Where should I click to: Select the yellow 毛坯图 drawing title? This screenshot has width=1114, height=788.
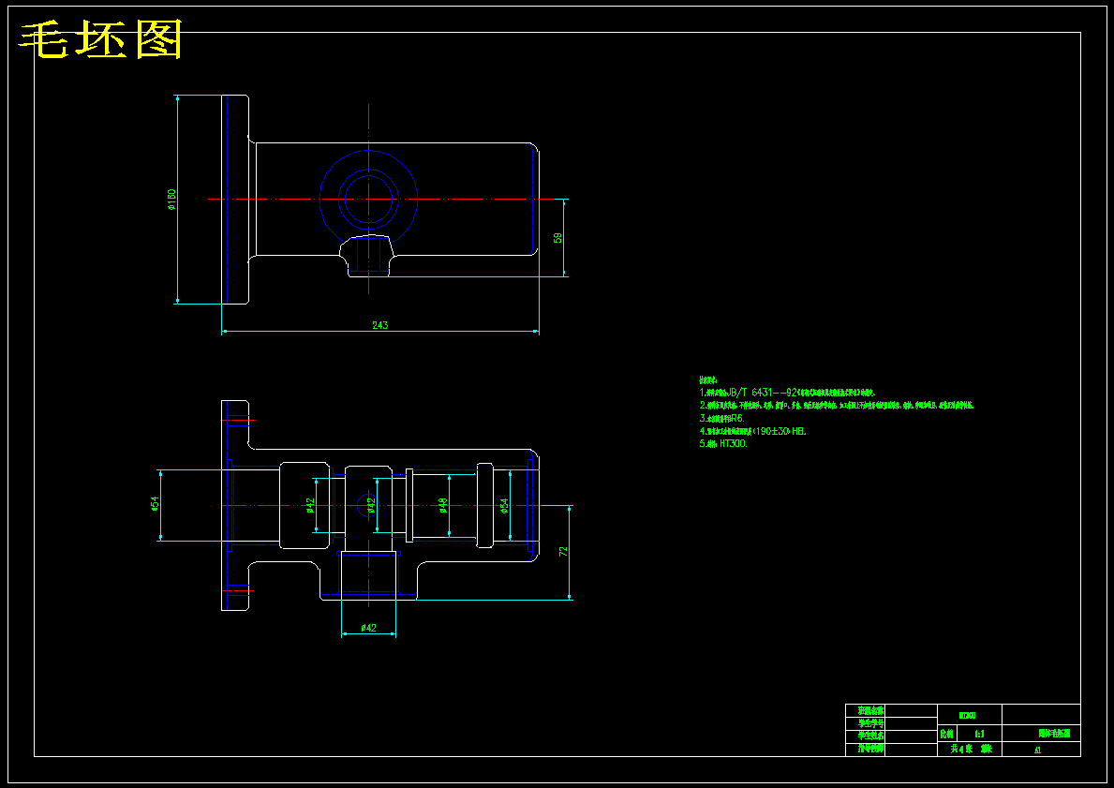pyautogui.click(x=101, y=39)
